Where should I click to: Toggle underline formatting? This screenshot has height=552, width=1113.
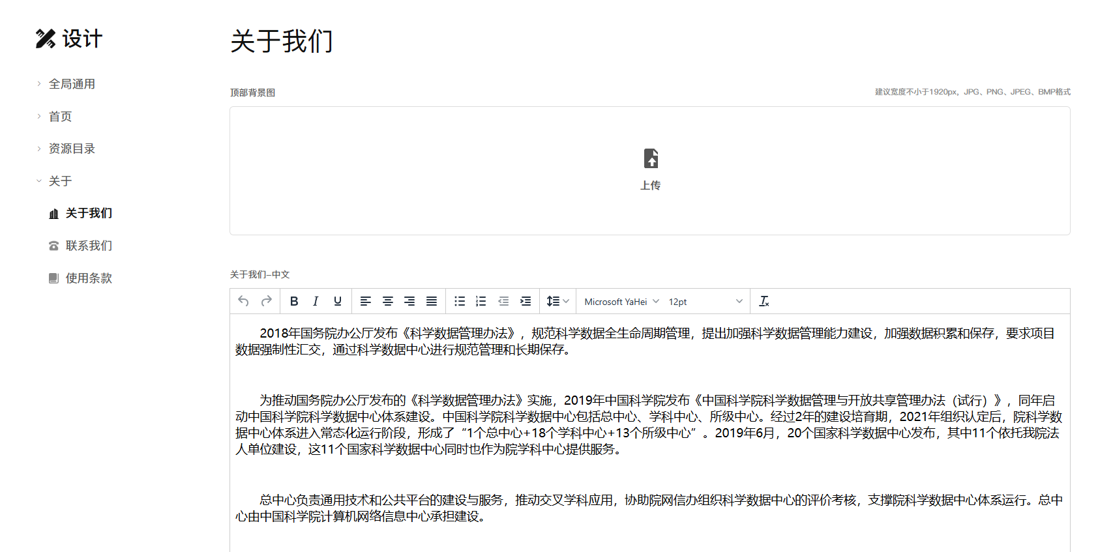coord(338,301)
